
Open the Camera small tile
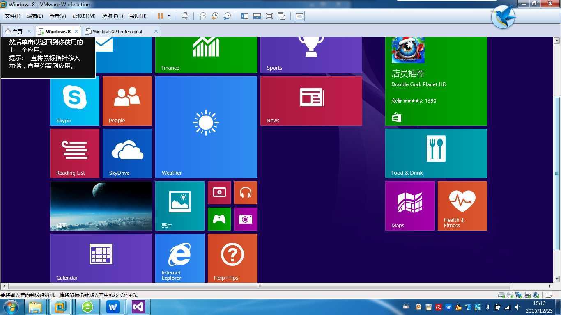(246, 219)
